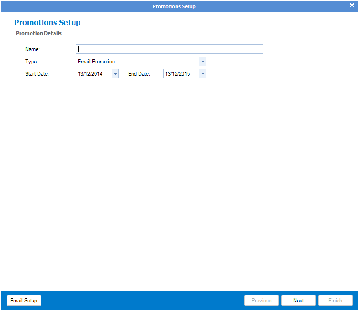Click the blue Promotions Setup page heading
Viewport: 359px width, 311px height.
click(x=47, y=22)
